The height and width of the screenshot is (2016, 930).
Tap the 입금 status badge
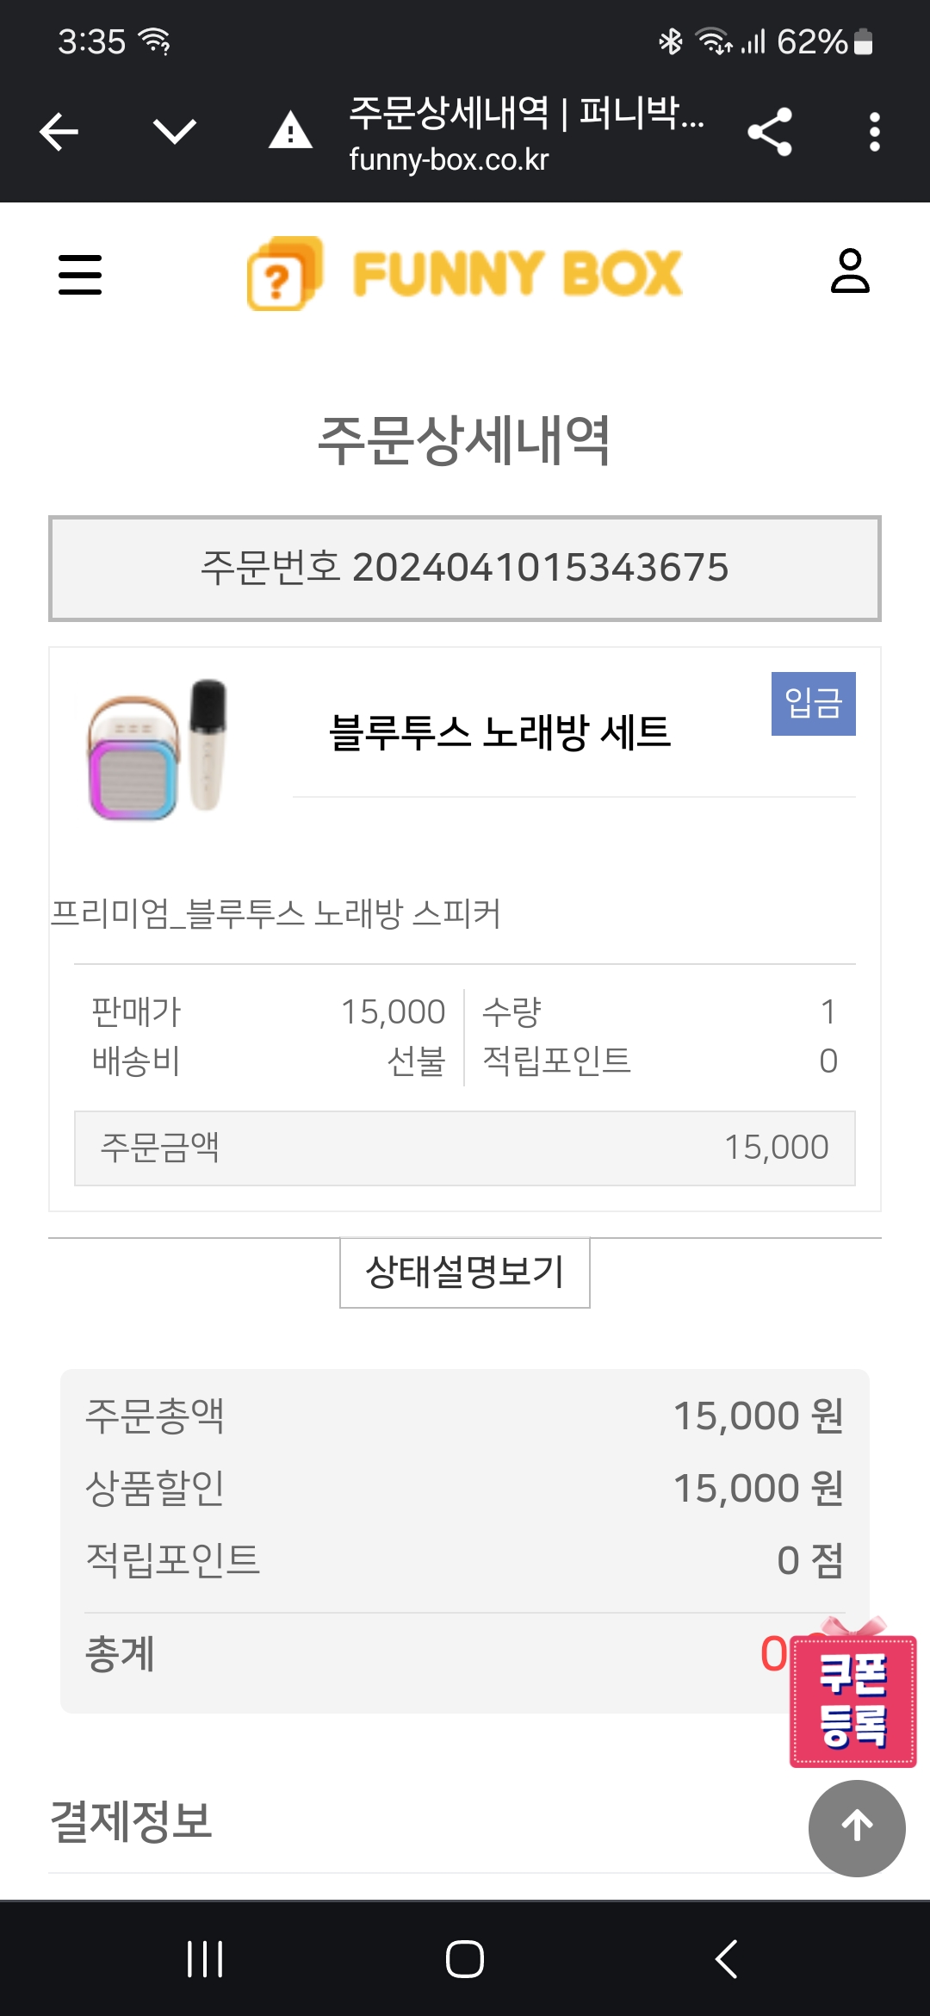tap(813, 703)
